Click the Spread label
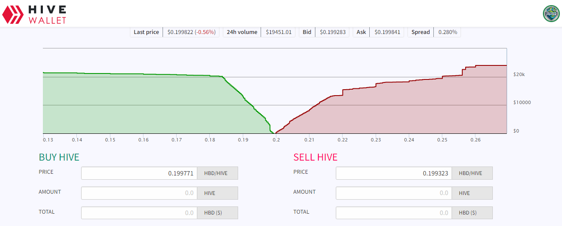This screenshot has height=226, width=562. click(x=421, y=32)
